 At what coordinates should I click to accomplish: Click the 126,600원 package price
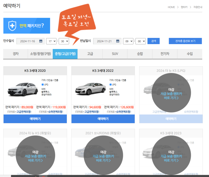(x=127, y=107)
